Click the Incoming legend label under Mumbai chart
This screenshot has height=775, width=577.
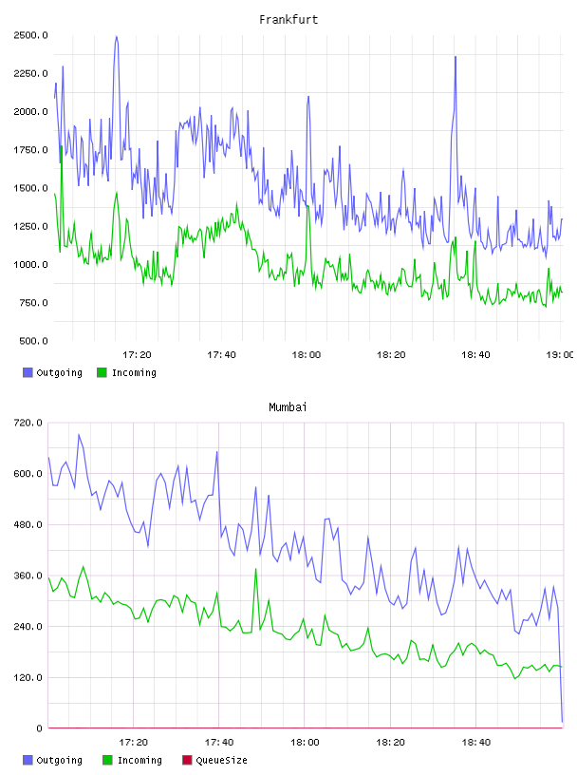[x=140, y=760]
